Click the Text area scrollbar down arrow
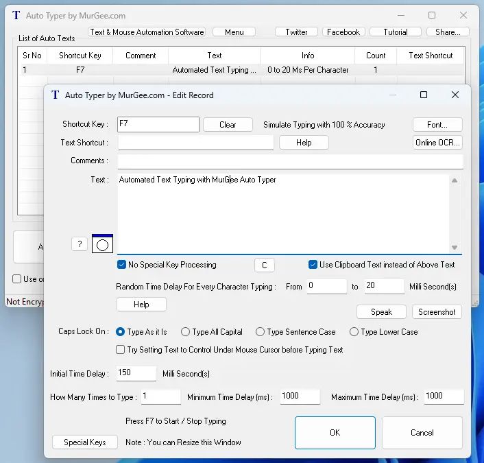Viewport: 484px width, 463px height. click(x=455, y=248)
